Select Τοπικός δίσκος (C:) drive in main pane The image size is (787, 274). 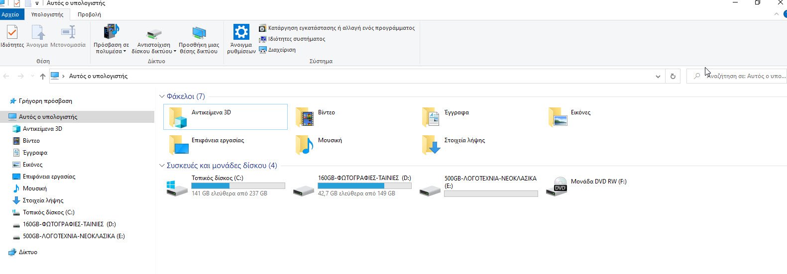coord(225,186)
